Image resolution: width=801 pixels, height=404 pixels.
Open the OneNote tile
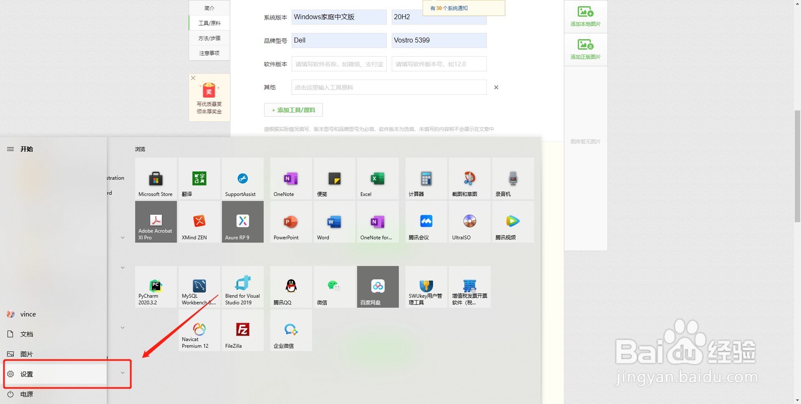[x=291, y=178]
